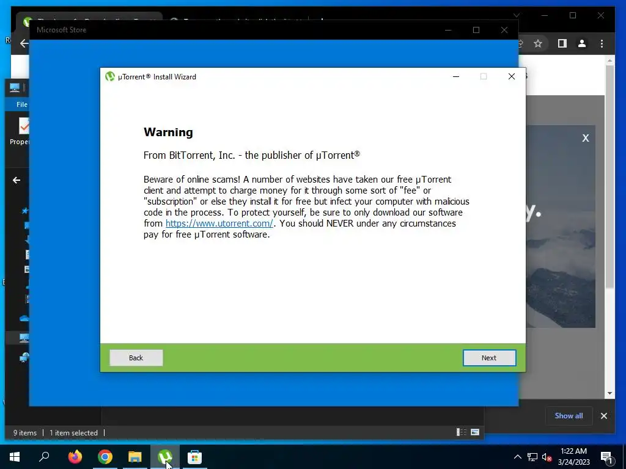This screenshot has width=626, height=469.
Task: Select OneDrive in File Explorer sidebar
Action: pos(24,318)
